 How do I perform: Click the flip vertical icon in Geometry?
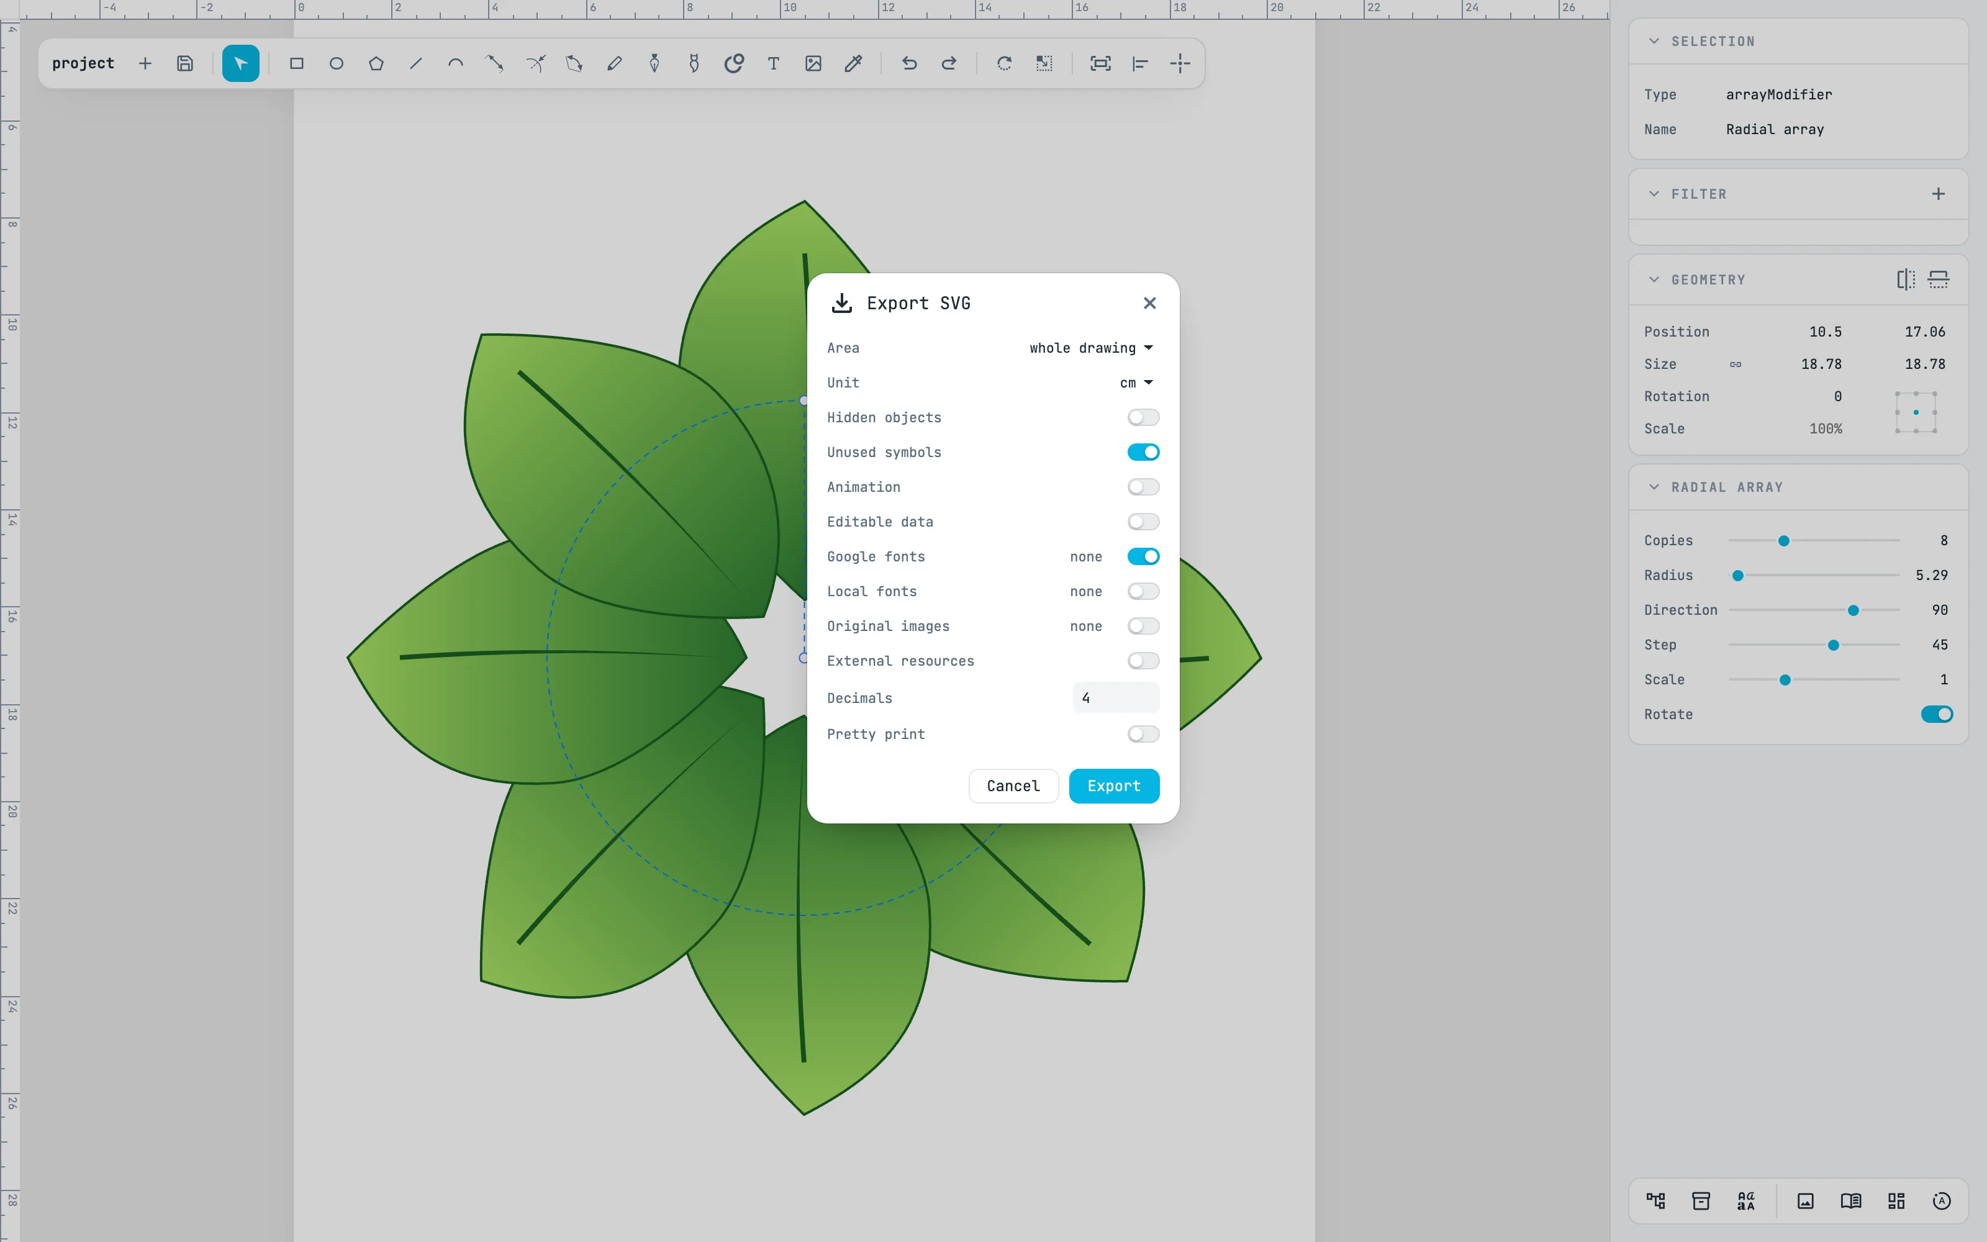pyautogui.click(x=1939, y=279)
